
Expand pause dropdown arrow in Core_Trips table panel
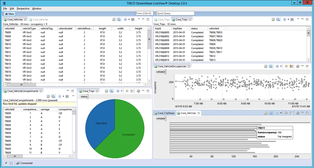288,20
